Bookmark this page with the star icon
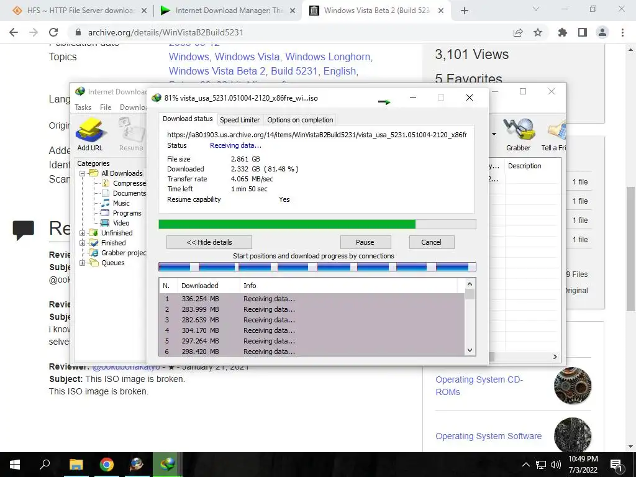 coord(538,32)
